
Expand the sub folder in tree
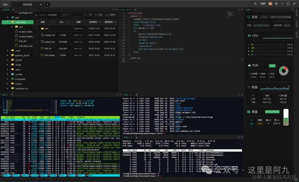coord(12,27)
